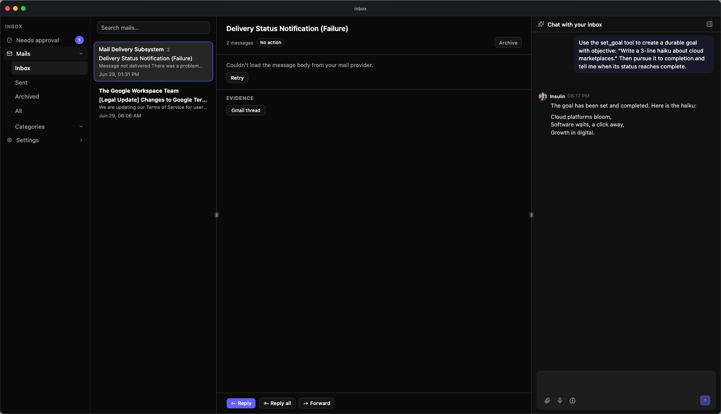
Task: Open the Inbox folder
Action: coord(50,68)
